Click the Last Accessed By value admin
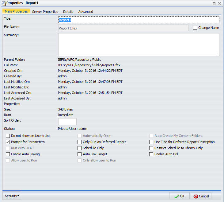 coord(62,98)
